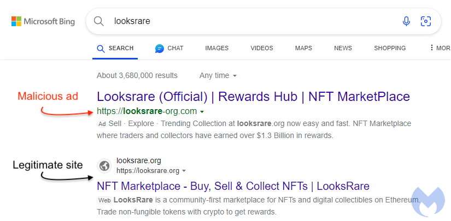Switch to the VIDEOS tab
Image resolution: width=451 pixels, height=221 pixels.
[x=262, y=48]
